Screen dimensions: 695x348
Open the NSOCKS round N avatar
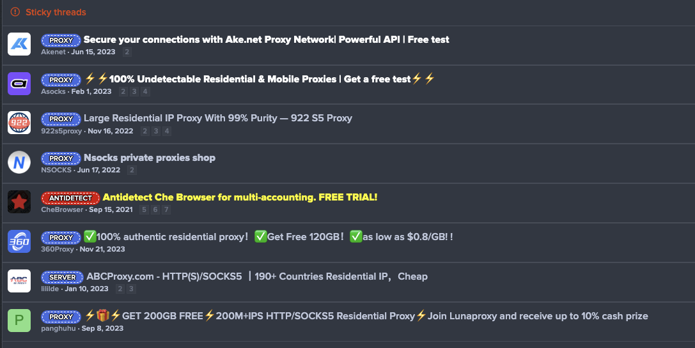[19, 162]
